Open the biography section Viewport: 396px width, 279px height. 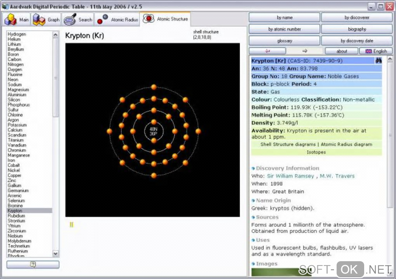pyautogui.click(x=357, y=29)
